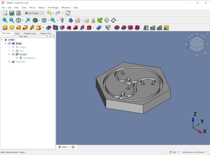This screenshot has width=210, height=155.
Task: Open the CAD navigation style dropdown
Action: coord(174,152)
